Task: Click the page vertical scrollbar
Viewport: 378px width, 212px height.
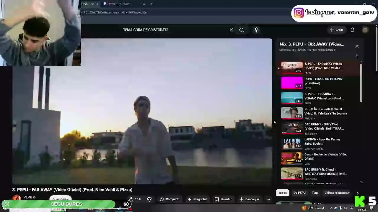Action: coord(377,49)
